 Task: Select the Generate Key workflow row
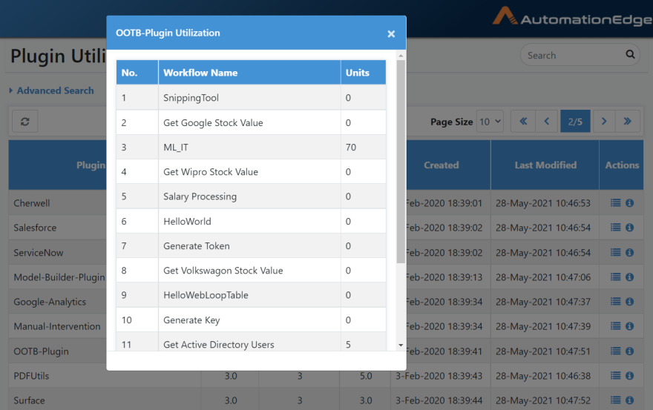point(251,320)
